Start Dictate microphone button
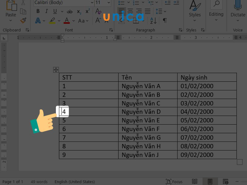 (238, 11)
